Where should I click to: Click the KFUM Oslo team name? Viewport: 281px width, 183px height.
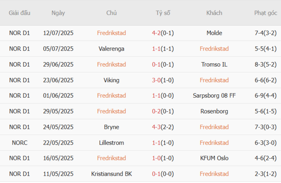(214, 158)
